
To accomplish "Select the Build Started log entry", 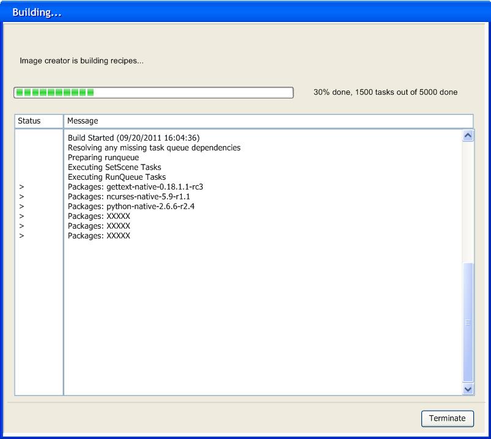I will 133,138.
